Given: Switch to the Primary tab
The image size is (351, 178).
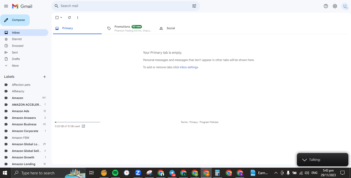Looking at the screenshot, I should pyautogui.click(x=77, y=28).
